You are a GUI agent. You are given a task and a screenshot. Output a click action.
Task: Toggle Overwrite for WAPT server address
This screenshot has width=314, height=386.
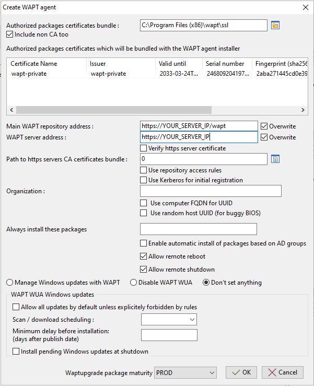coord(264,137)
